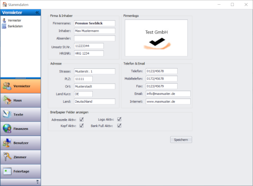Toggle the Logo Aktiv checkbox
The height and width of the screenshot is (186, 253).
[119, 119]
